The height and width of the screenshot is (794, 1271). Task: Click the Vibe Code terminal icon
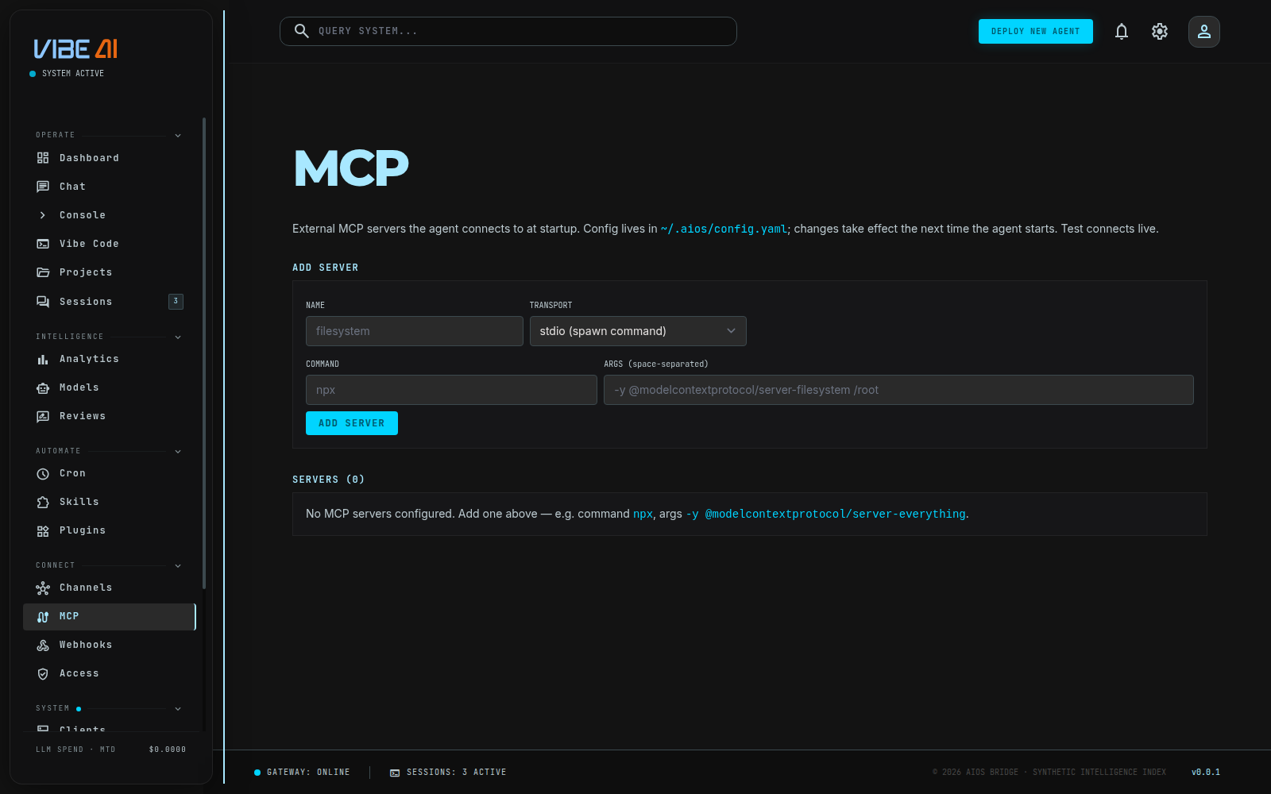[x=43, y=244]
